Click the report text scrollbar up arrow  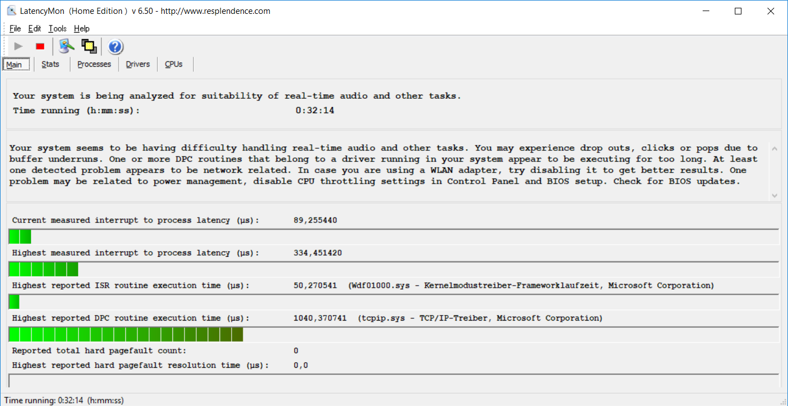(775, 149)
